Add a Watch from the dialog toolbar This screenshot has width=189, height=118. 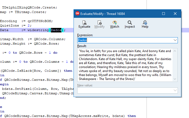115,24
